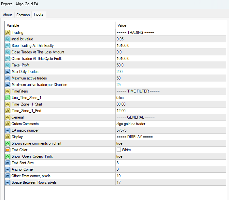Viewport: 229px width, 200px height.
Task: Toggle the Use_Time_Zone_1 false value
Action: [x=121, y=98]
